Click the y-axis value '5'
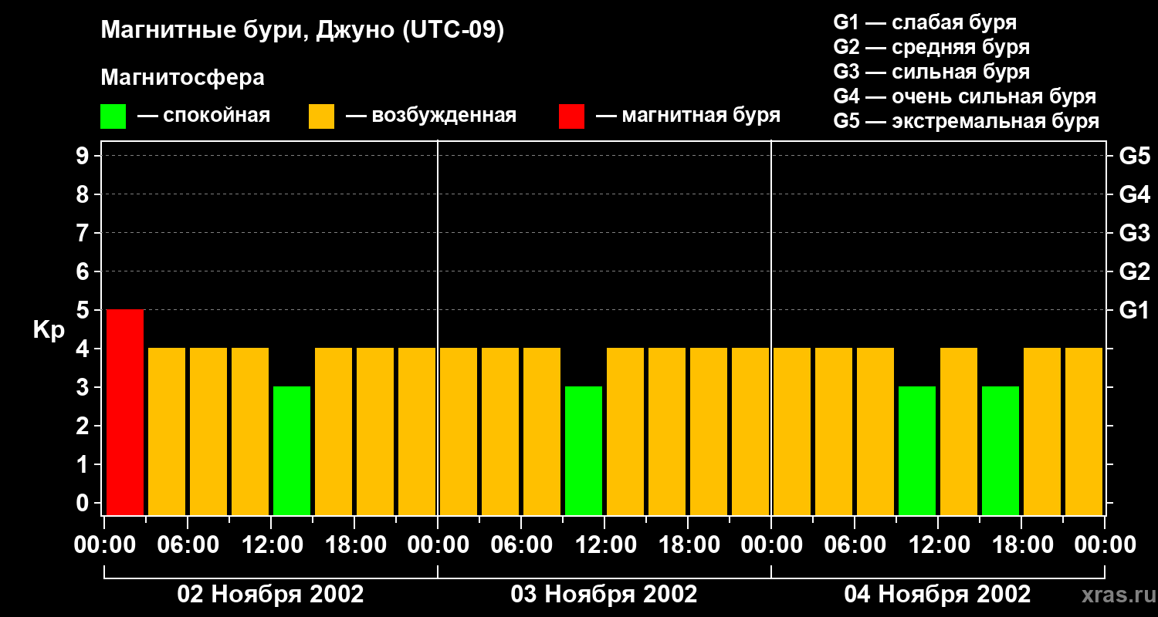 click(x=84, y=310)
